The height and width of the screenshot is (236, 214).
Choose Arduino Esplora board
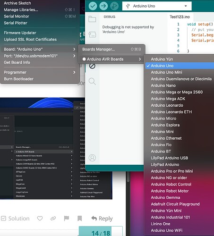pos(180,125)
